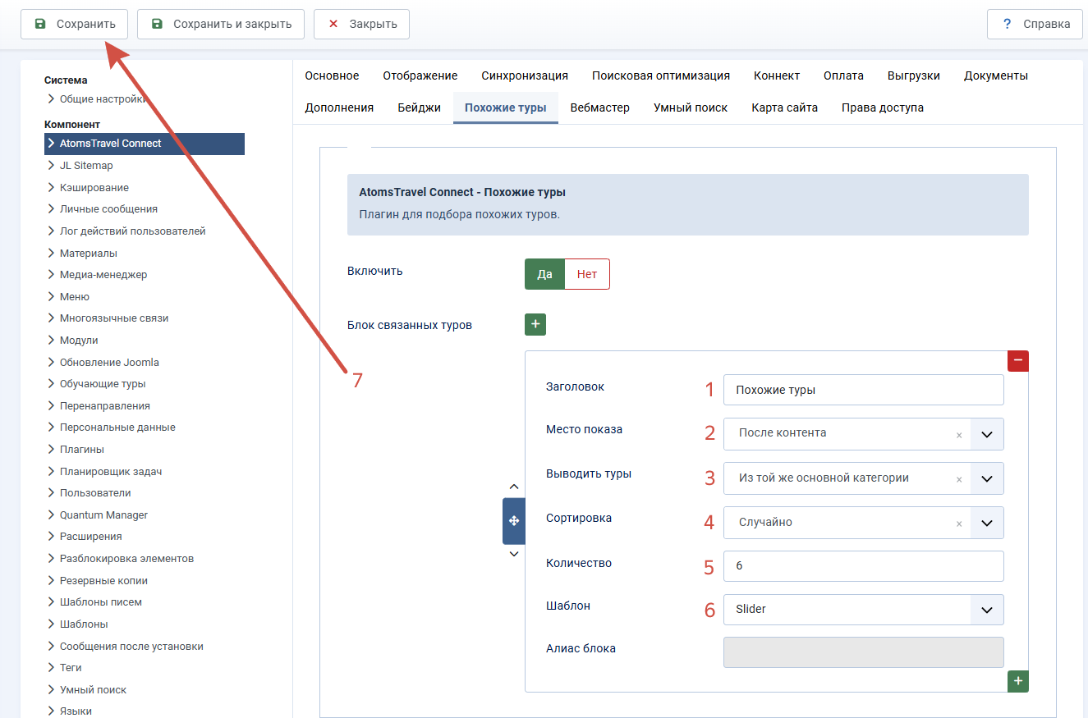Move the block down with the down chevron
The image size is (1088, 718).
pos(514,555)
